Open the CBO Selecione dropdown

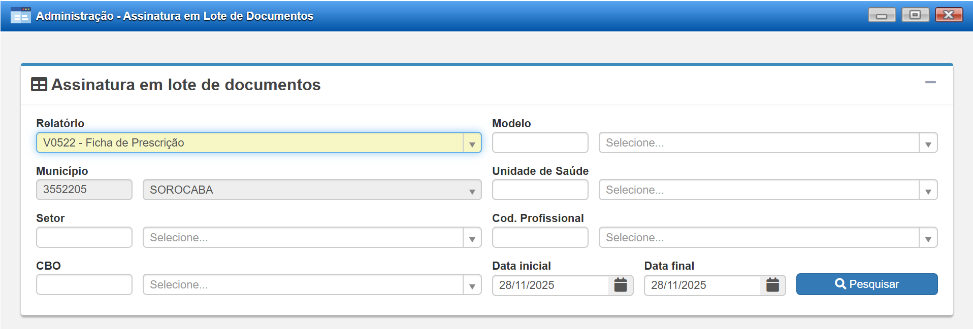[472, 285]
